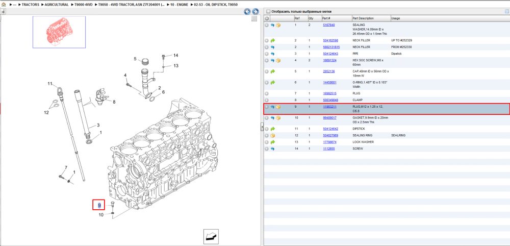Open part number link 99489017

(x=329, y=117)
